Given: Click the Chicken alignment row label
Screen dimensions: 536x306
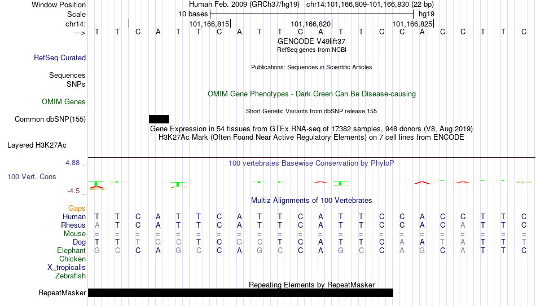Looking at the screenshot, I should (x=72, y=259).
